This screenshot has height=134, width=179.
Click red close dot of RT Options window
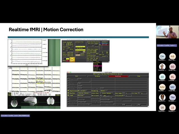click(x=68, y=72)
